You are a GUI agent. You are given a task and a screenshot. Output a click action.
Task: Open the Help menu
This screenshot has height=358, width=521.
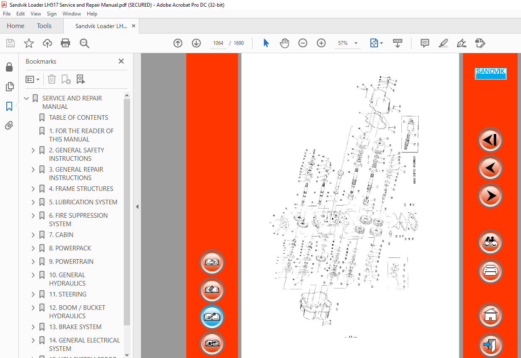point(92,14)
